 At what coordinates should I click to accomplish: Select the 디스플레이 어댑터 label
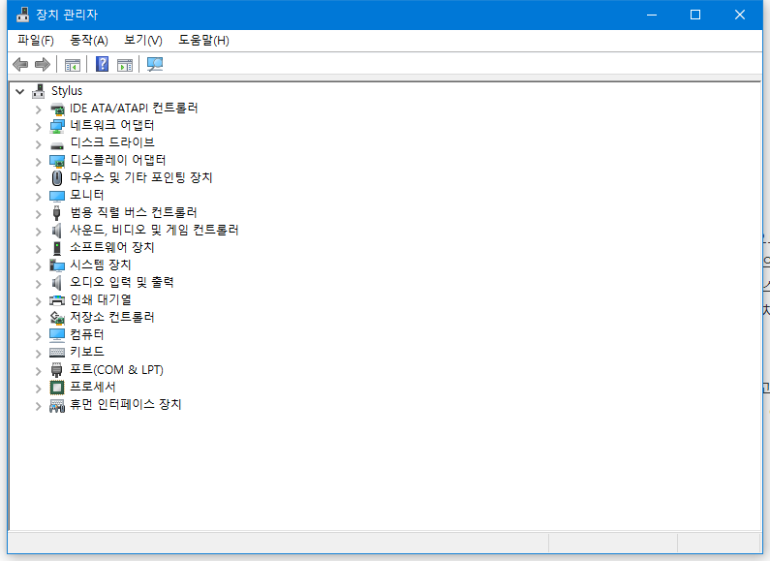pos(118,160)
